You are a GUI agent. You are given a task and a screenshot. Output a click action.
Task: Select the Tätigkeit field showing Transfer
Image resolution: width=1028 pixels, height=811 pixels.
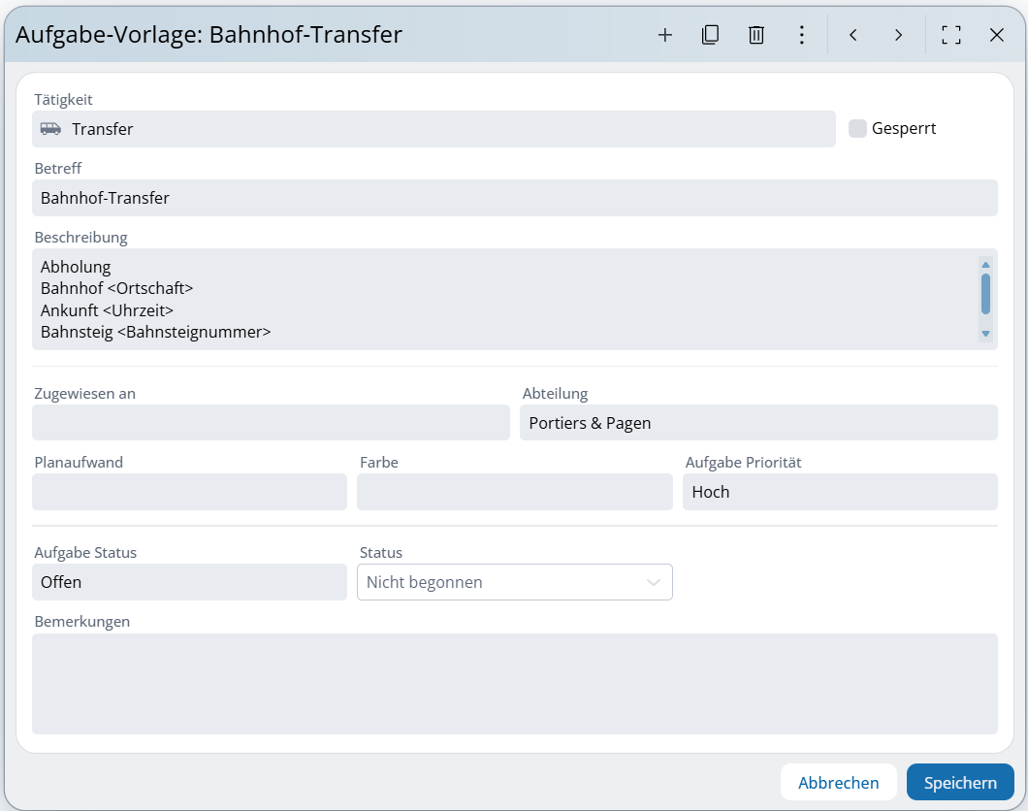[434, 129]
